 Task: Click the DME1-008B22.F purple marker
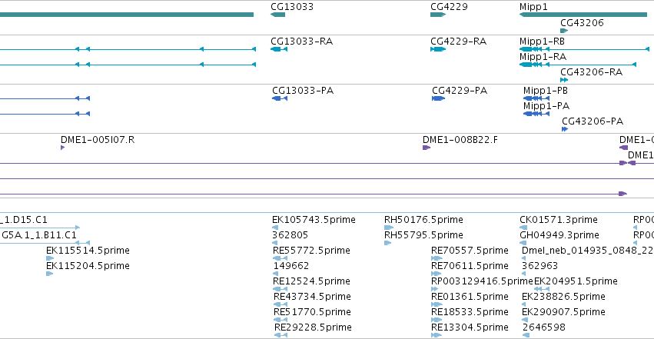pos(427,148)
